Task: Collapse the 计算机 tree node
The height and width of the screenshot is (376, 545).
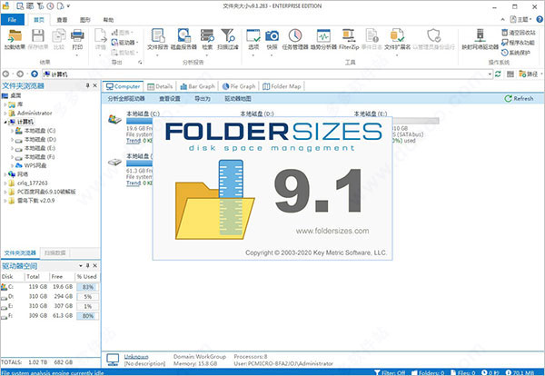Action: click(5, 122)
